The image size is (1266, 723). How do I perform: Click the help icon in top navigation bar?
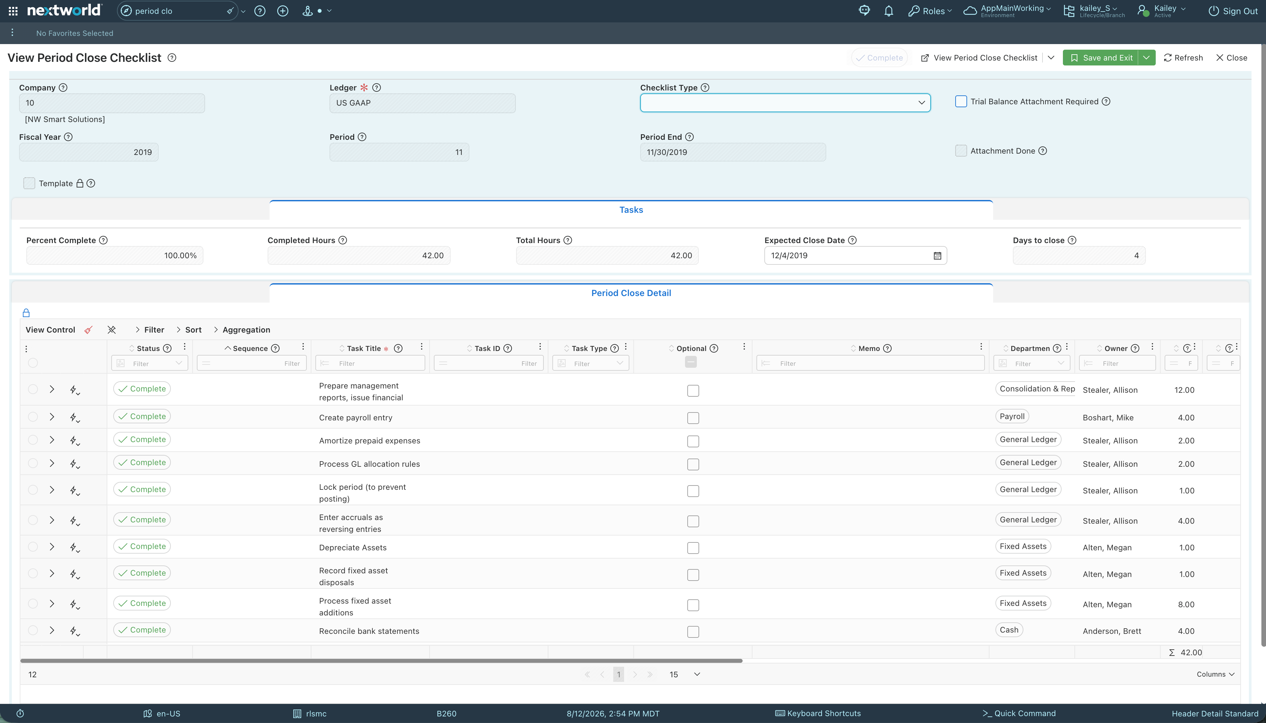(260, 11)
